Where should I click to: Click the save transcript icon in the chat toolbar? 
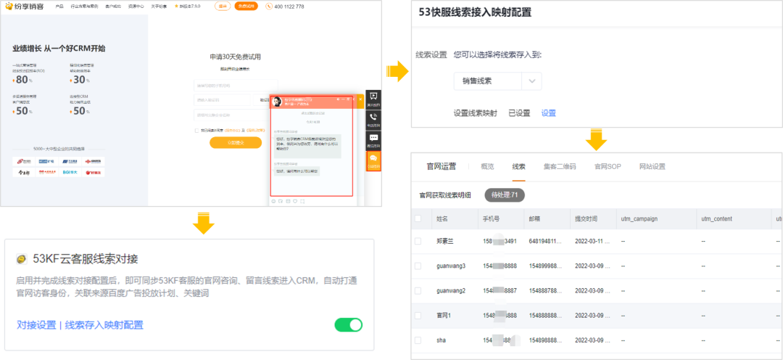coord(288,201)
